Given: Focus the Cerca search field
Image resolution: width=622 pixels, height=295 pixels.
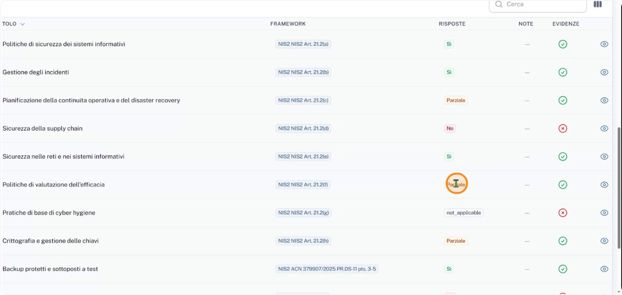Looking at the screenshot, I should [538, 4].
